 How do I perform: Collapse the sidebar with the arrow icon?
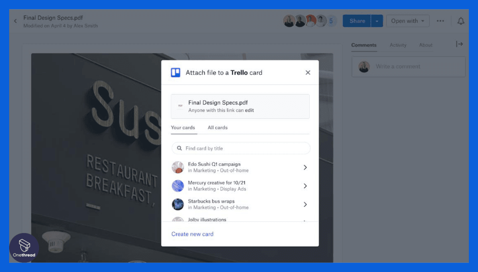click(x=460, y=44)
